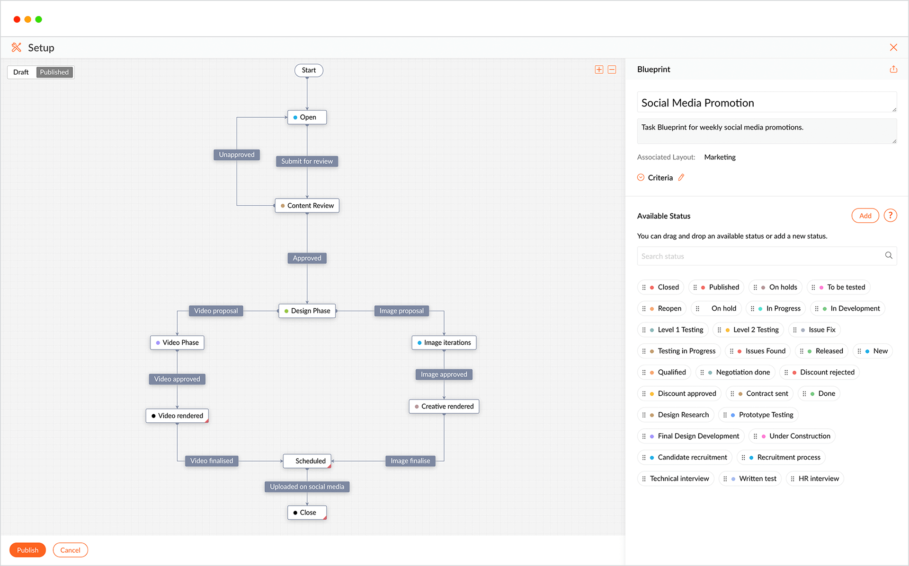Click the Search status field

click(x=766, y=256)
